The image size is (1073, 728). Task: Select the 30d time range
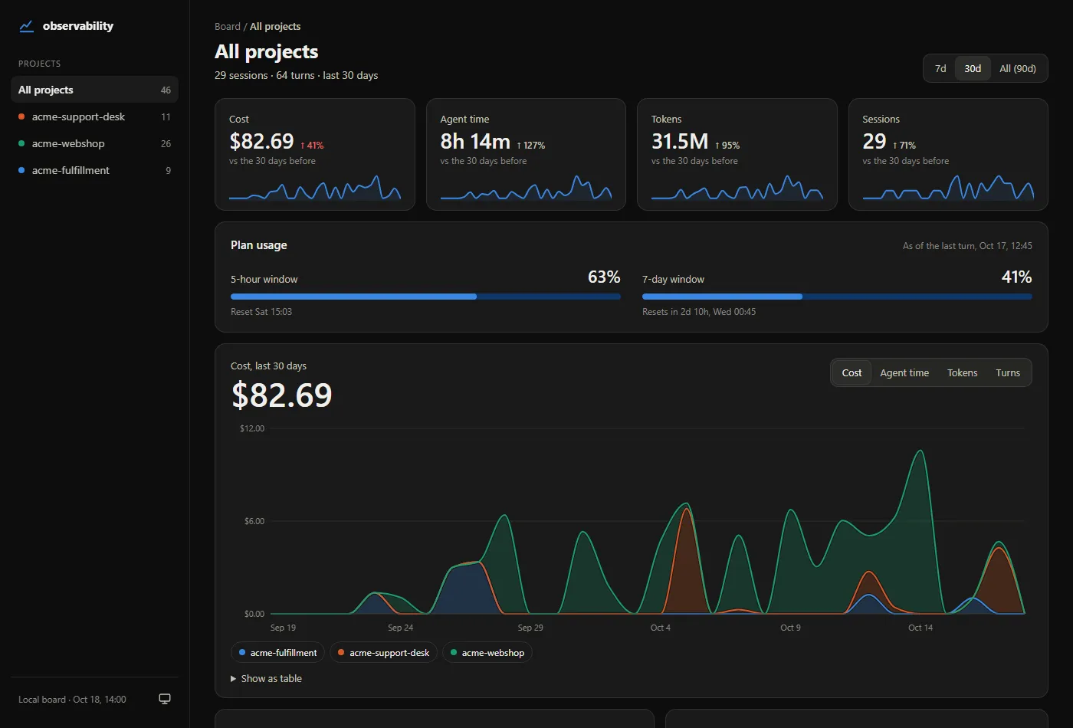973,68
